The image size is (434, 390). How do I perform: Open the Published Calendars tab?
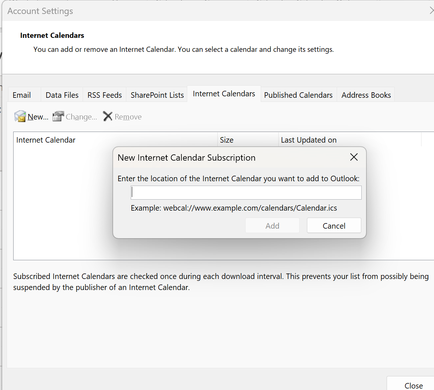click(298, 95)
